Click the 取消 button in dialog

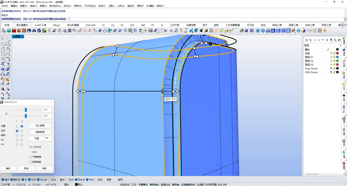click(x=26, y=168)
